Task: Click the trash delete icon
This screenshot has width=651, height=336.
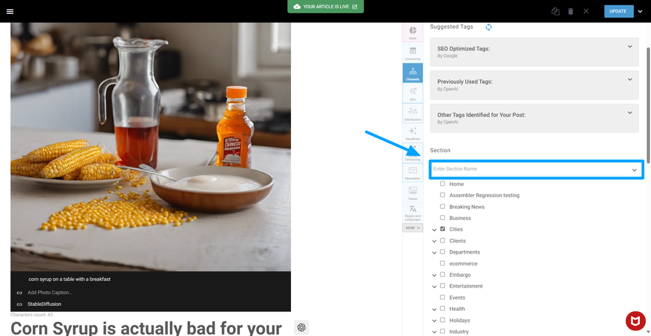Action: pos(570,11)
